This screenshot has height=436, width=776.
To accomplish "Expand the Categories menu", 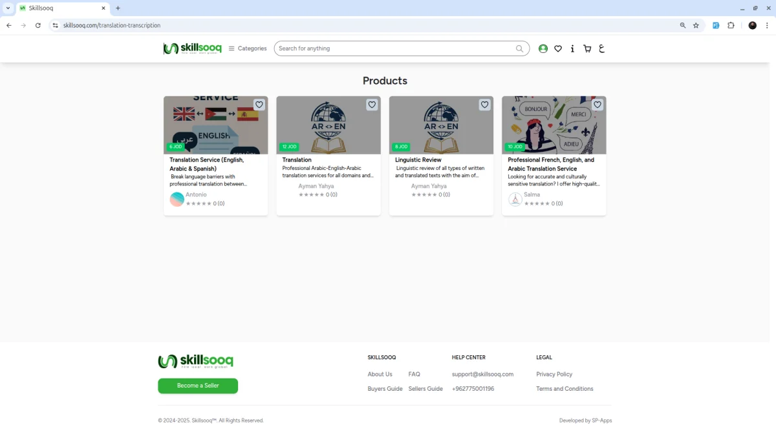I will coord(248,48).
